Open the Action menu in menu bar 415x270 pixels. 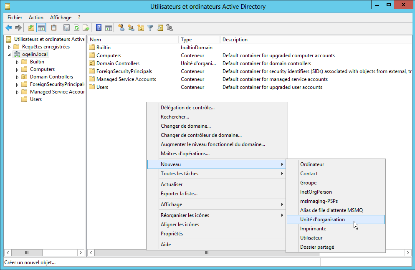click(x=36, y=18)
